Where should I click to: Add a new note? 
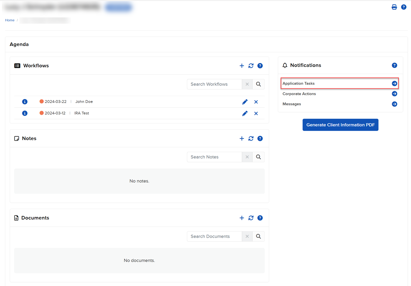pos(242,138)
